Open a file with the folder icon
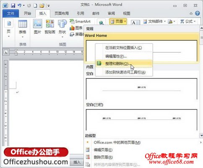The image size is (203, 168). tap(42, 5)
